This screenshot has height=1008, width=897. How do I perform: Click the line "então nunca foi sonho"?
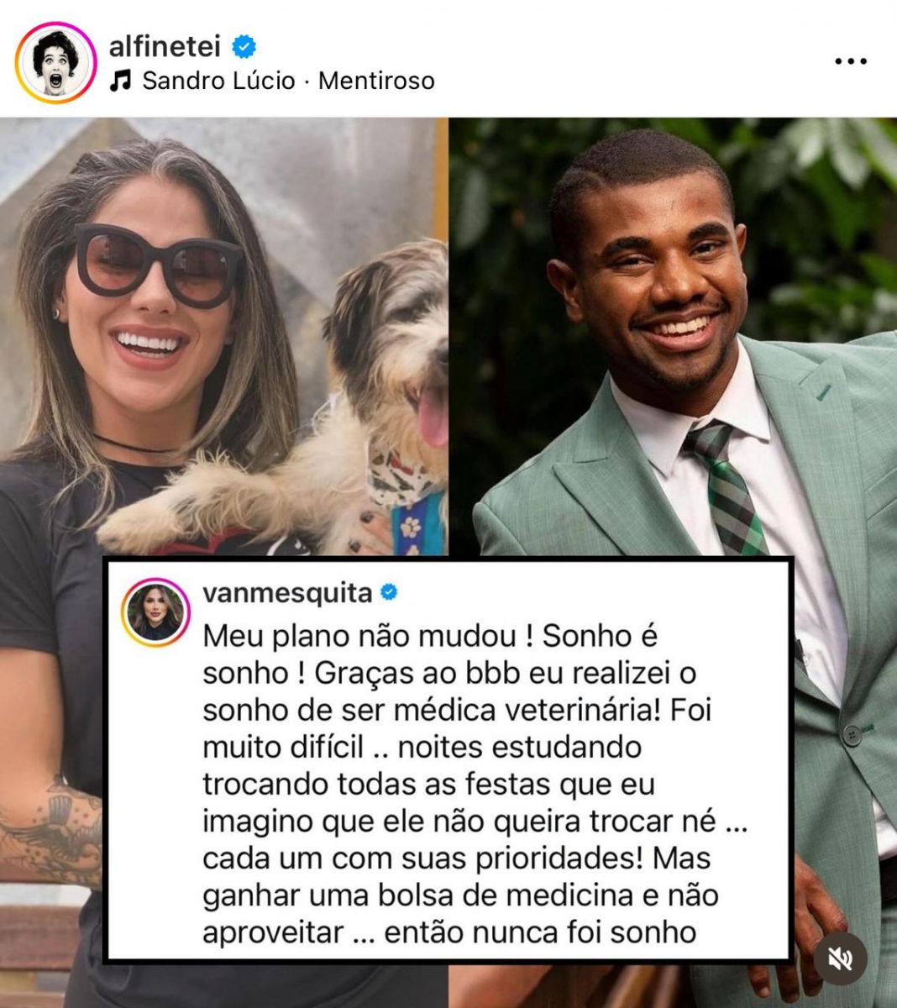(540, 932)
